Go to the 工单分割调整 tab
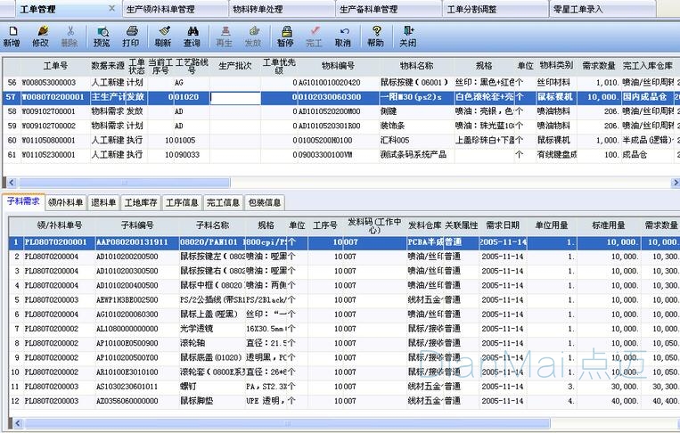The image size is (680, 433). tap(496, 9)
